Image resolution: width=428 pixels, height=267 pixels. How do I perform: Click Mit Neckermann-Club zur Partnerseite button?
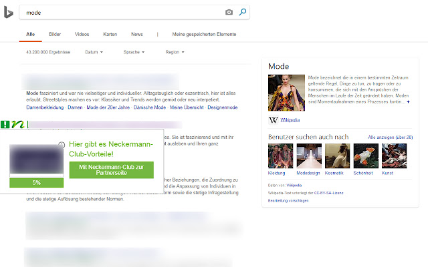(112, 170)
